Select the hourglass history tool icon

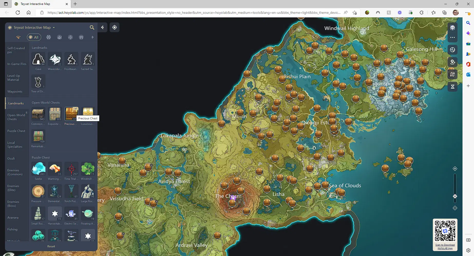click(x=452, y=87)
